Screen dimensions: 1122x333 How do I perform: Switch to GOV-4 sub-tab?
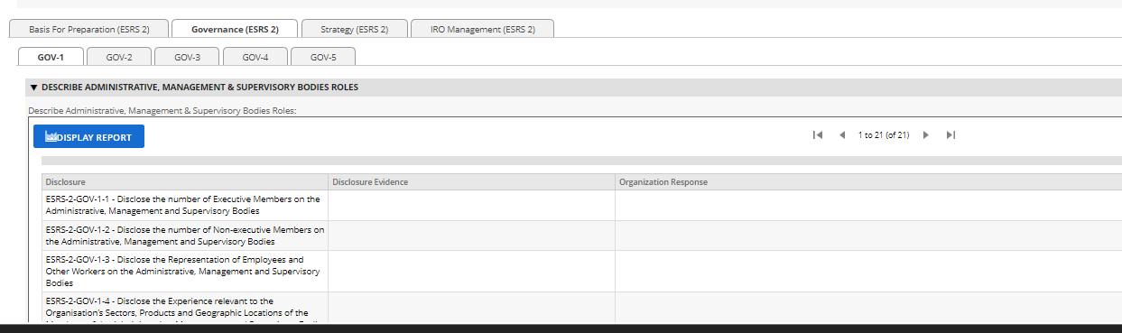(x=255, y=57)
